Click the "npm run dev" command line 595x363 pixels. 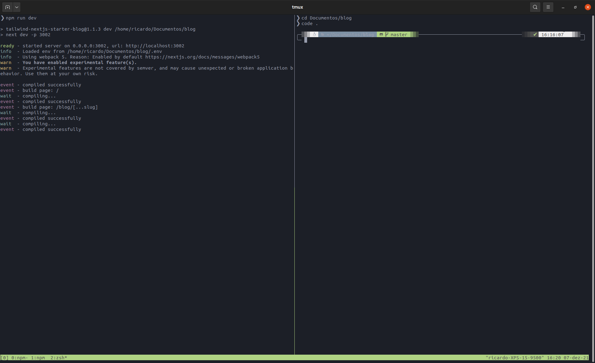21,18
